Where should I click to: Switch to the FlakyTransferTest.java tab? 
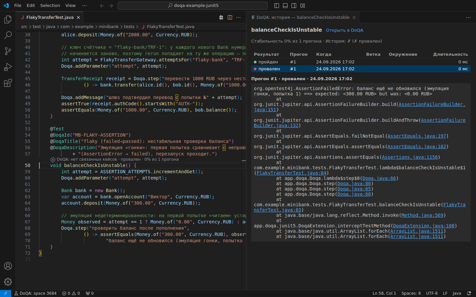coord(50,17)
